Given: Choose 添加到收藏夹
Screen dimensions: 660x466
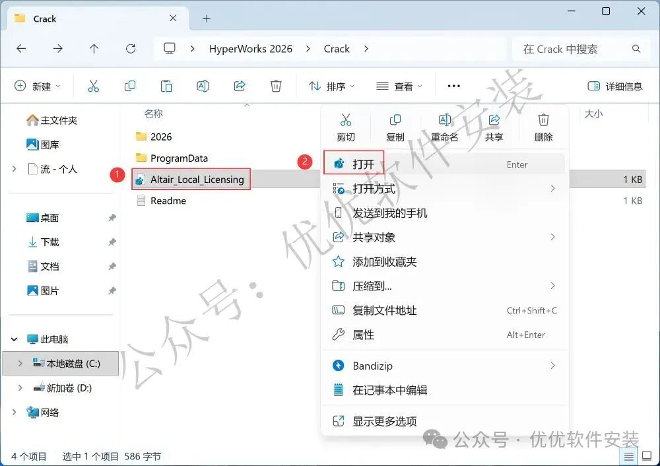Looking at the screenshot, I should pos(444,262).
